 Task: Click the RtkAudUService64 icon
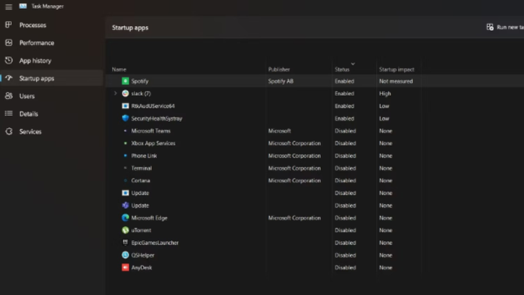pyautogui.click(x=125, y=106)
